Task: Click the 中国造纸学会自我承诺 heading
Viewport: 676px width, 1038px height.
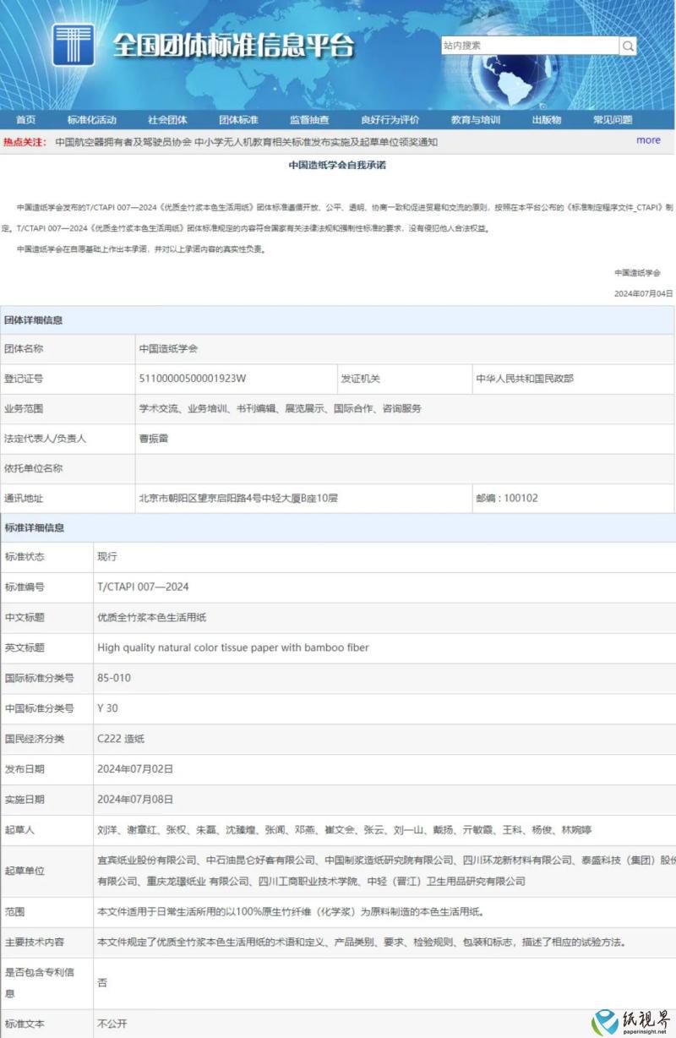Action: coord(338,166)
